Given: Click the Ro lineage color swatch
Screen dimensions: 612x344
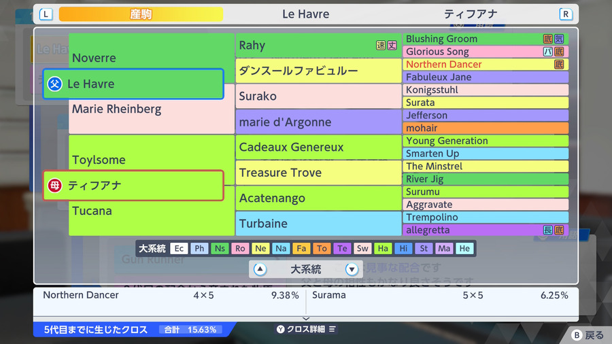Looking at the screenshot, I should 240,248.
